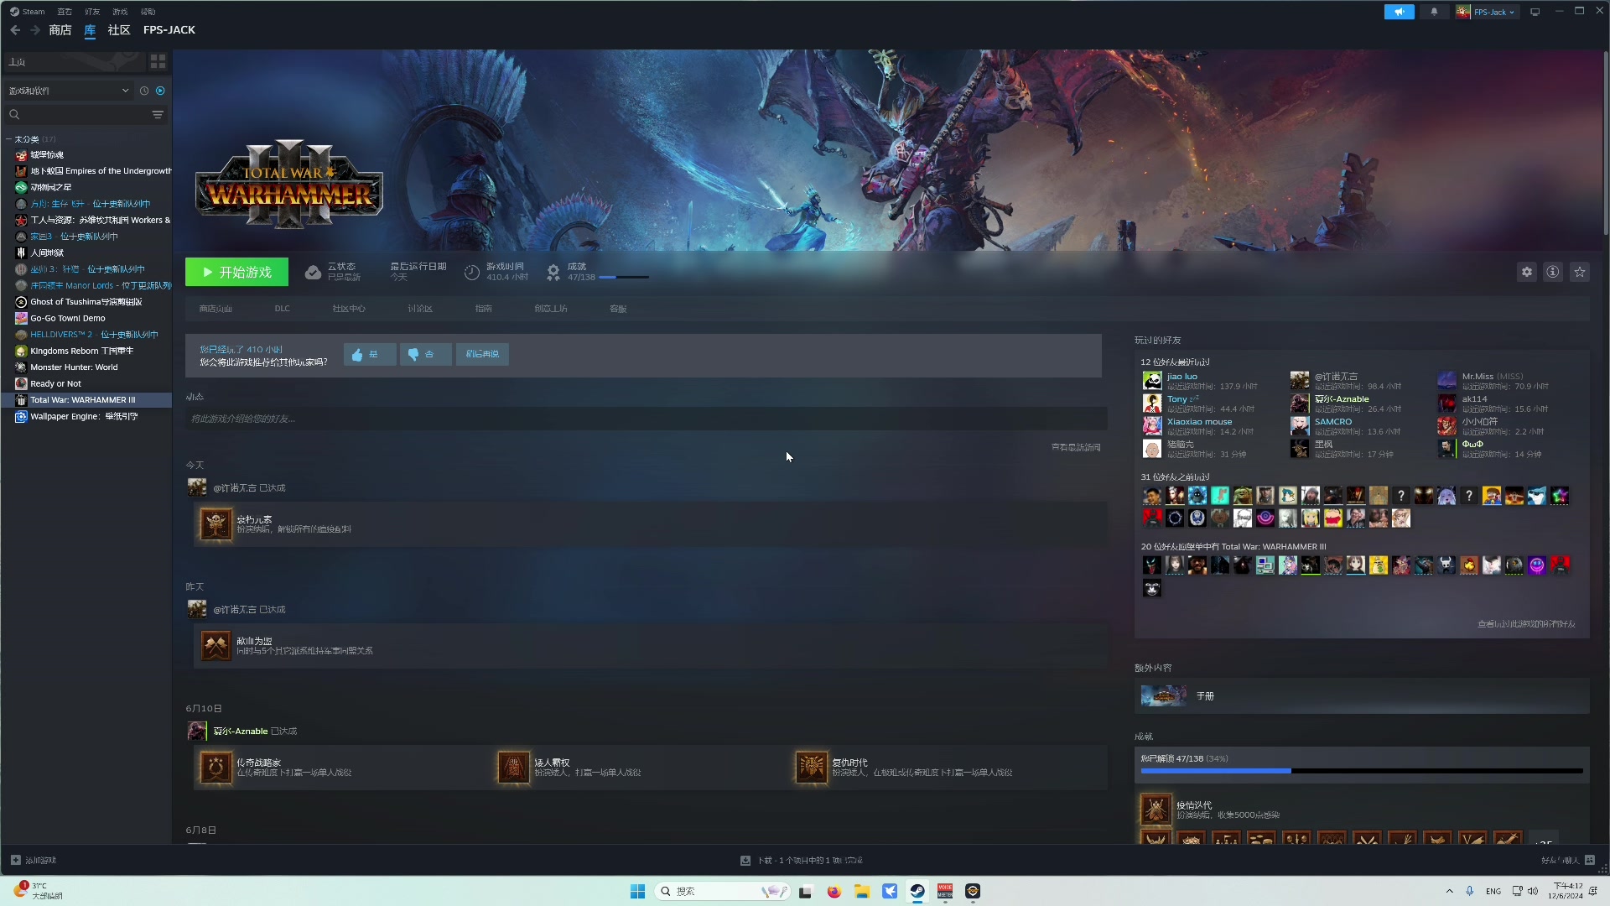The width and height of the screenshot is (1610, 906).
Task: Open File Explorer from the taskbar
Action: tap(862, 891)
